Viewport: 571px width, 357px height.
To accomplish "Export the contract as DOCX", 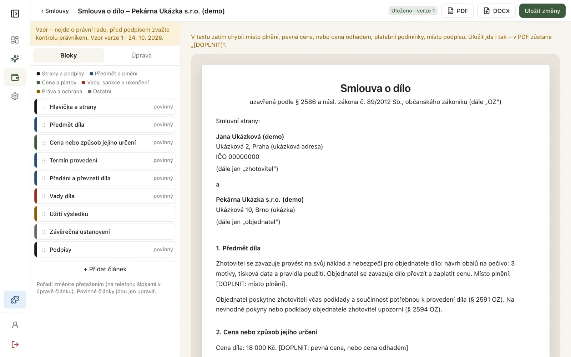I will point(496,11).
